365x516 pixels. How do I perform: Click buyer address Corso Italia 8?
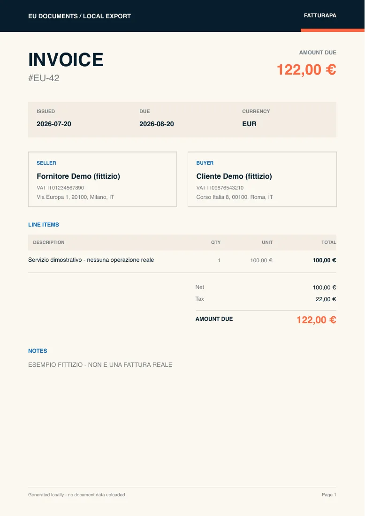[235, 197]
